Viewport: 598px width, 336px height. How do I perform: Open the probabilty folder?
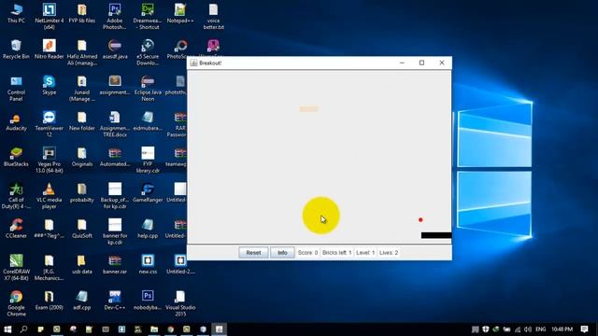[82, 192]
